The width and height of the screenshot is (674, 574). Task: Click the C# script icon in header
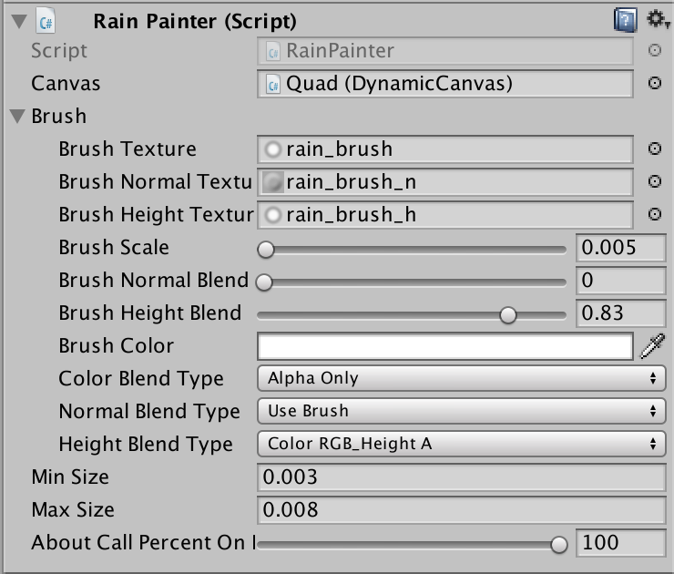click(x=46, y=21)
